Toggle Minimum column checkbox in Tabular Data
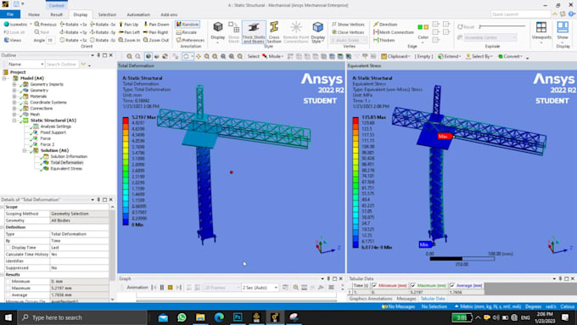Viewport: 577px width, 325px height. pos(374,286)
